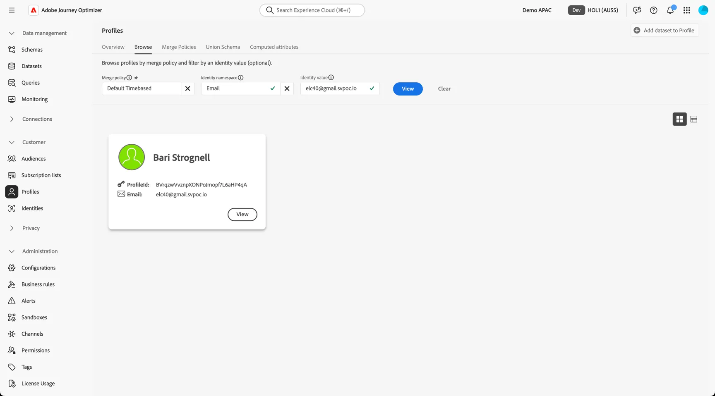Select the Browse tab
The image size is (715, 396).
pyautogui.click(x=143, y=47)
